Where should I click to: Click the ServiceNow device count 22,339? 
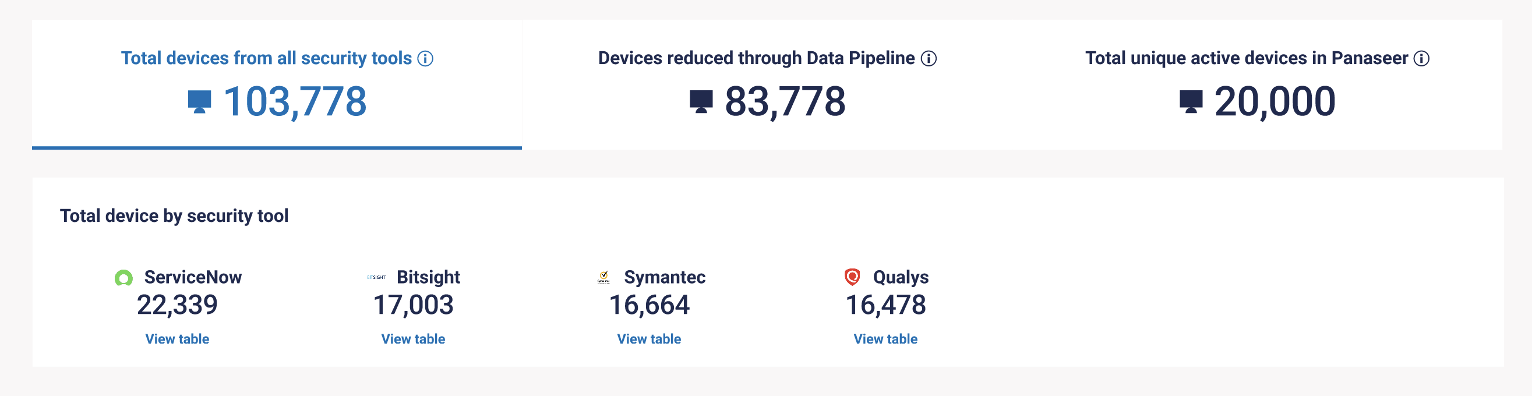click(177, 306)
